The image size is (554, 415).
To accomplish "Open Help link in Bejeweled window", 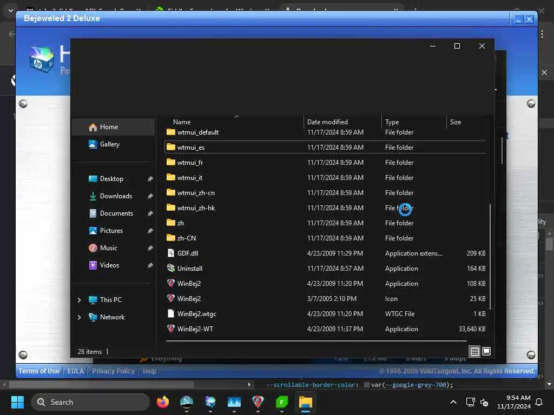I will [x=149, y=371].
